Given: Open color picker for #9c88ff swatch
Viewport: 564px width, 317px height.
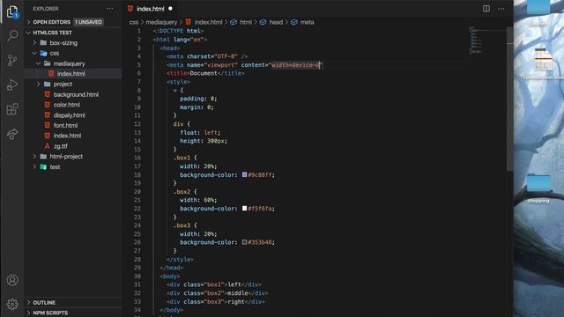Looking at the screenshot, I should pos(245,174).
